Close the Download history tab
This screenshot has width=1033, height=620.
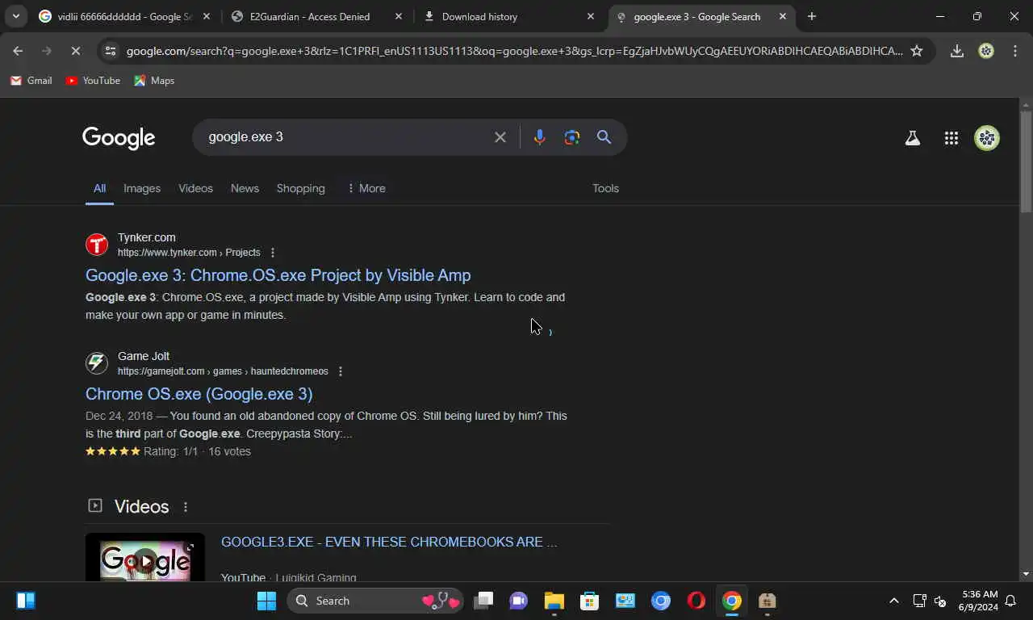591,16
